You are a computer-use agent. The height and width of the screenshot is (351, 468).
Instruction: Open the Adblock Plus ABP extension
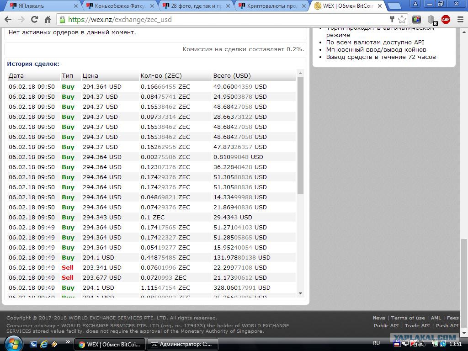click(x=446, y=20)
